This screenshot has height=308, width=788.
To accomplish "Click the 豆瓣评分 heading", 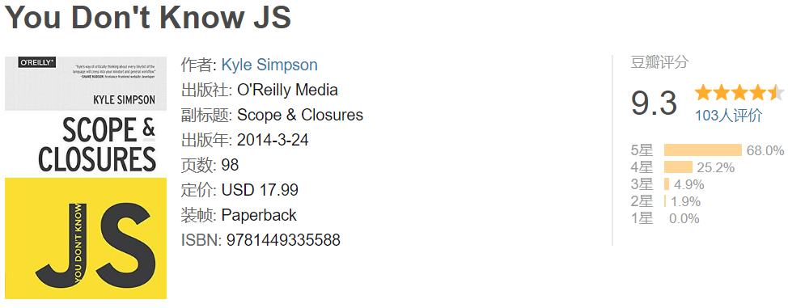I will coord(659,63).
